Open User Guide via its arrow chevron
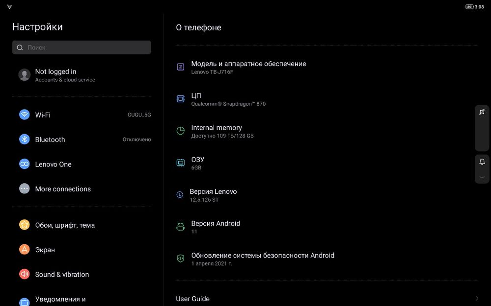This screenshot has width=491, height=306. 477,299
